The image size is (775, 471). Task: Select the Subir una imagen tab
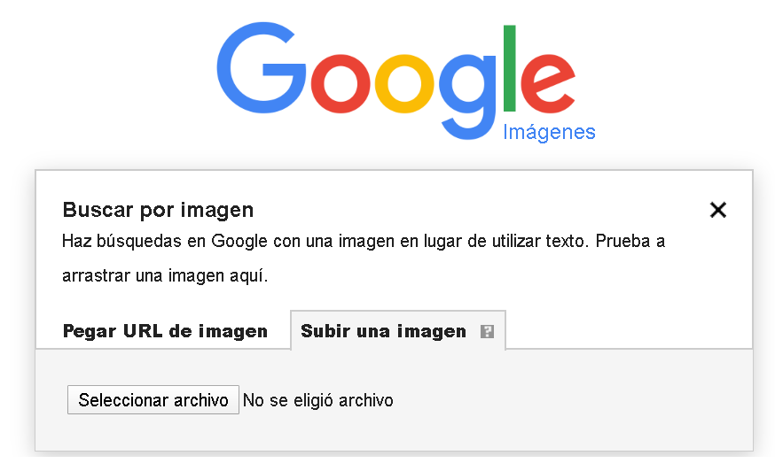click(384, 331)
